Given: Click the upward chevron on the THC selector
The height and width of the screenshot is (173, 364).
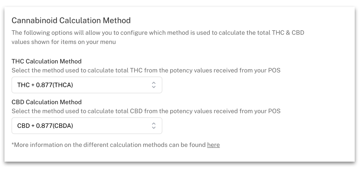Looking at the screenshot, I should click(154, 83).
